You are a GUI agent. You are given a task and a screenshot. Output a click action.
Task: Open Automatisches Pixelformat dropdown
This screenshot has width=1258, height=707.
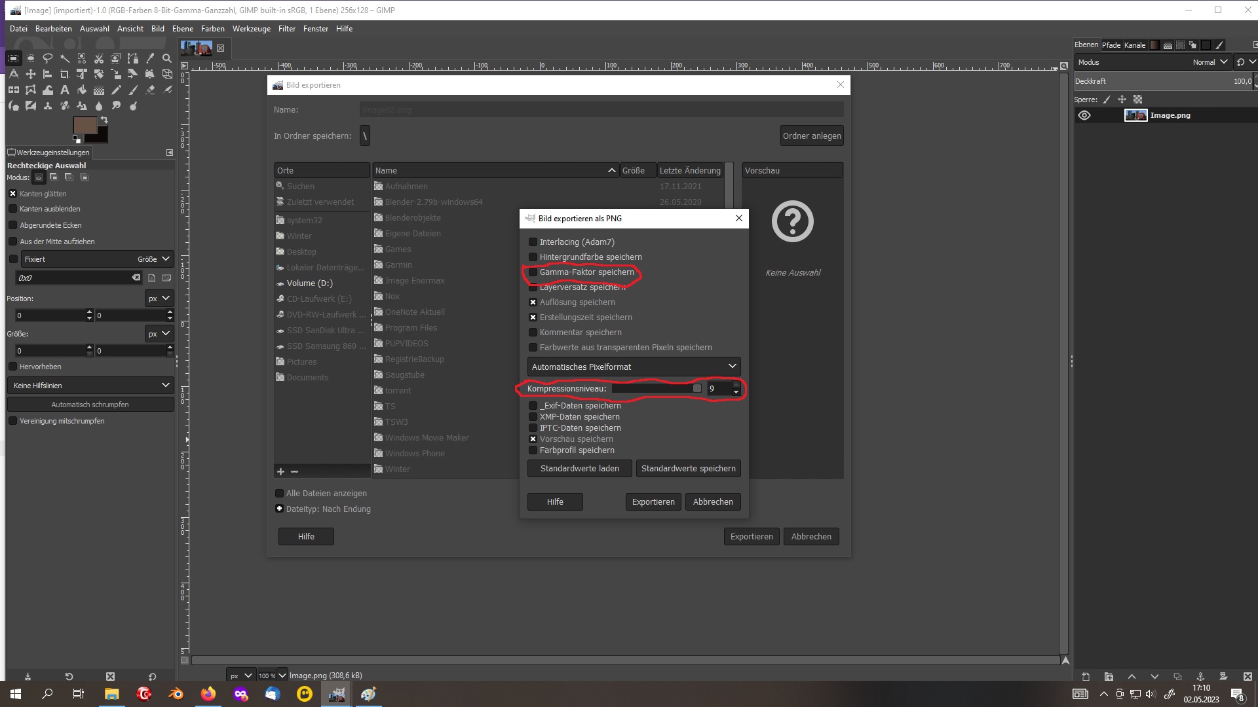tap(634, 367)
